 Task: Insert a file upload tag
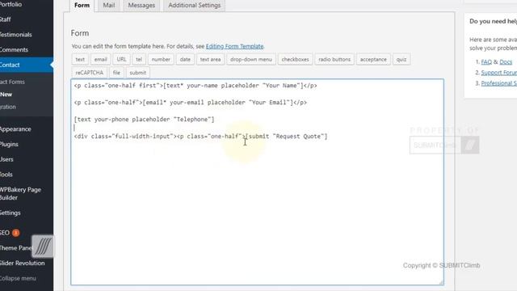click(116, 73)
